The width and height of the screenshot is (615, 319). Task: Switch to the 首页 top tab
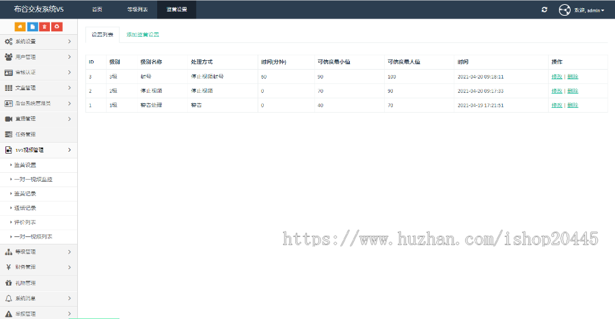tap(97, 10)
